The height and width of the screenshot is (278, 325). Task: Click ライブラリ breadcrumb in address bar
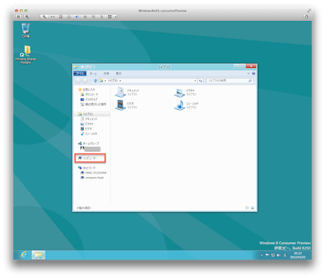click(113, 81)
